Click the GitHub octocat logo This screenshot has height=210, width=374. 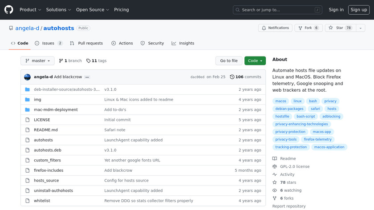[9, 9]
